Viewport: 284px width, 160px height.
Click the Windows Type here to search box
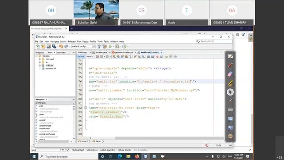click(x=68, y=156)
